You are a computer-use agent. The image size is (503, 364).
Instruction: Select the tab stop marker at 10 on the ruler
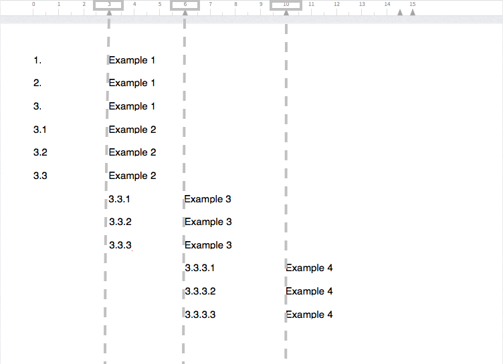286,13
